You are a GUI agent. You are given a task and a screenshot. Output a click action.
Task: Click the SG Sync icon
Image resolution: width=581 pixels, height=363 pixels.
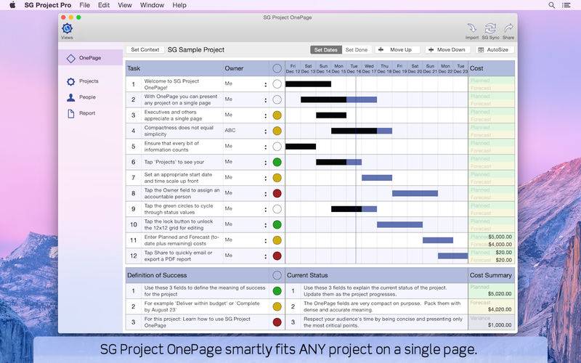pos(490,31)
